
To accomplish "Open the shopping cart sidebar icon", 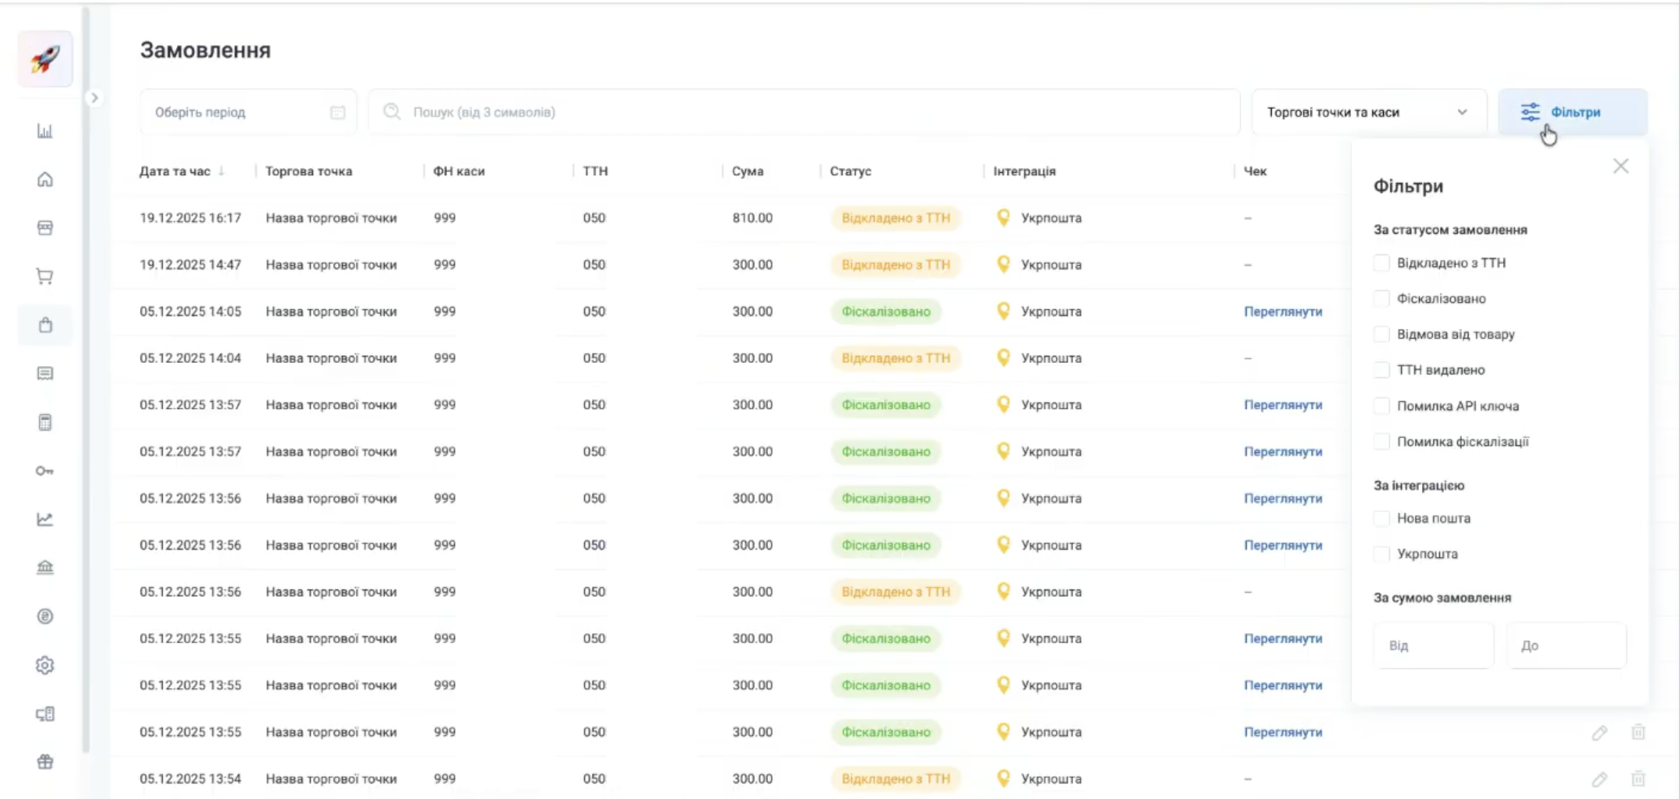I will (45, 276).
